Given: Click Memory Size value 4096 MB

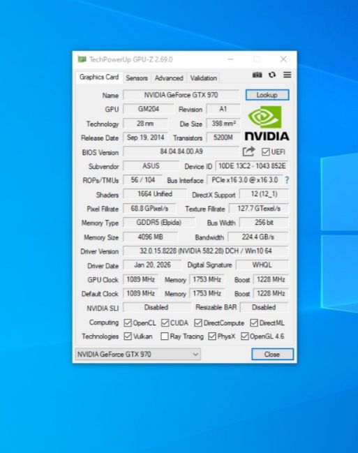Looking at the screenshot, I should [x=150, y=237].
